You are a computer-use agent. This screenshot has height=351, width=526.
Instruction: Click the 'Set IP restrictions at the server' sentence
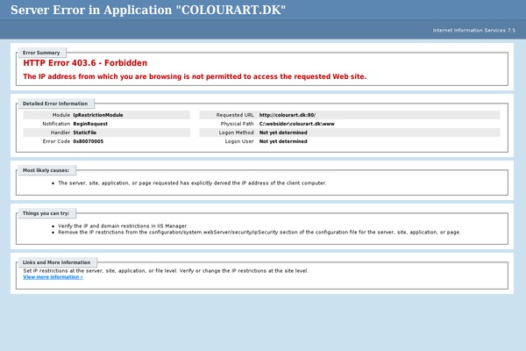click(166, 271)
